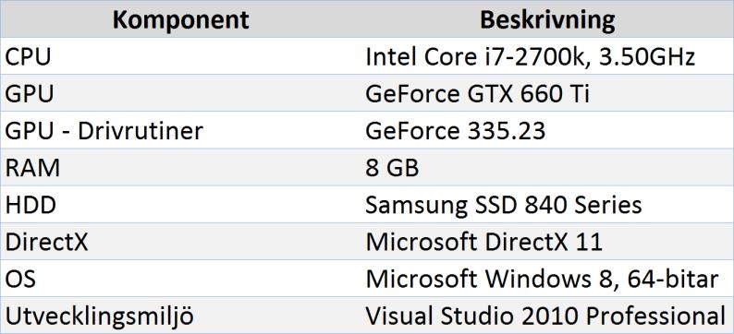This screenshot has width=734, height=334.
Task: Select the OS row label
Action: click(180, 278)
